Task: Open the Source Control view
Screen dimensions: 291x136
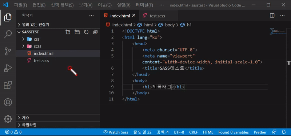Action: (8, 51)
